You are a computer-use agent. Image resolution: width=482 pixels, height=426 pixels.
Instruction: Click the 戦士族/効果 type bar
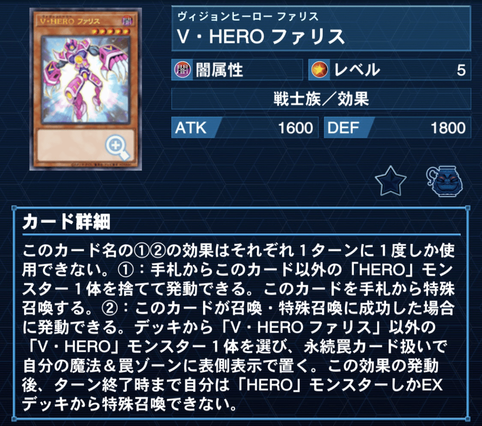[x=321, y=99]
